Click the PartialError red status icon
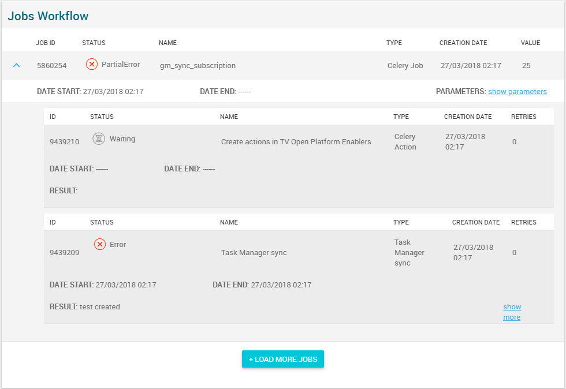 [x=92, y=65]
